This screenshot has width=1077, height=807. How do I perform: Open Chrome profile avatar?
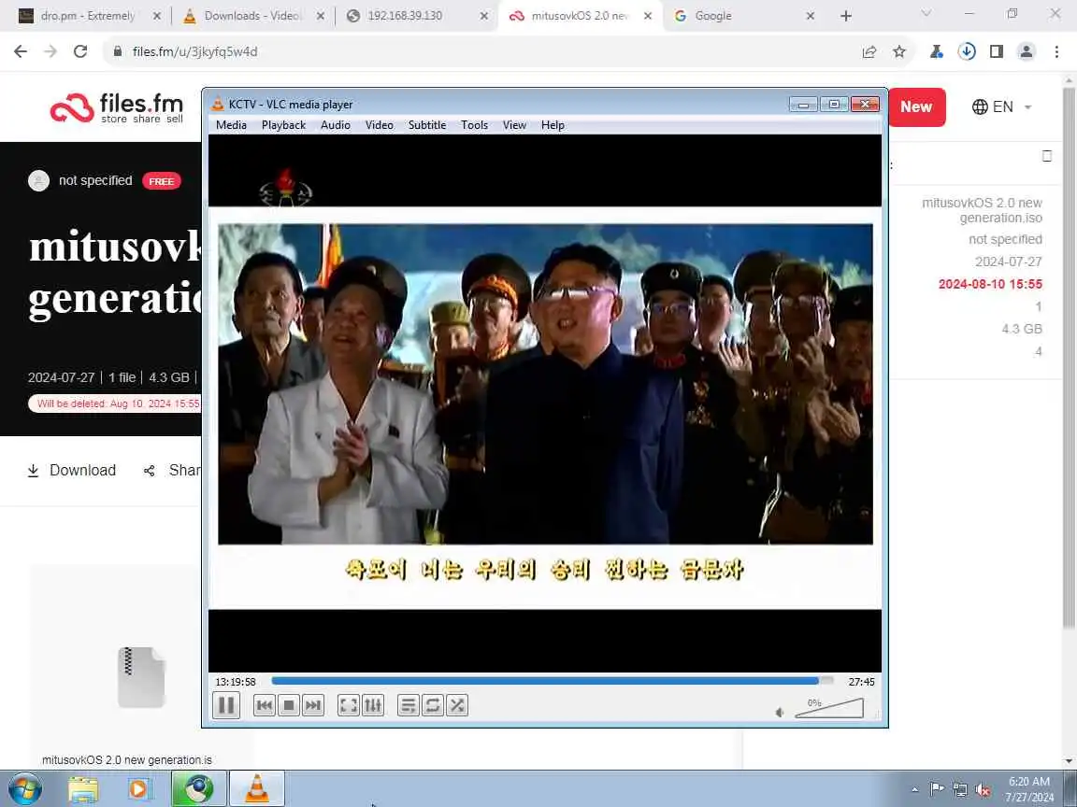point(1027,51)
